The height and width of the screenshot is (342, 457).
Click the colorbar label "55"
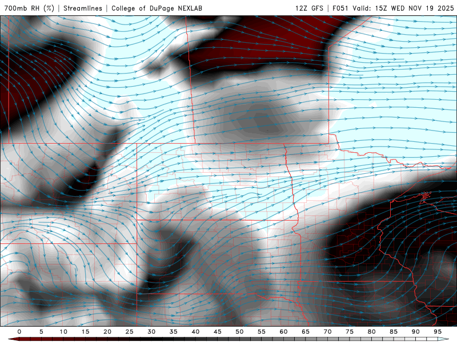[x=262, y=332]
